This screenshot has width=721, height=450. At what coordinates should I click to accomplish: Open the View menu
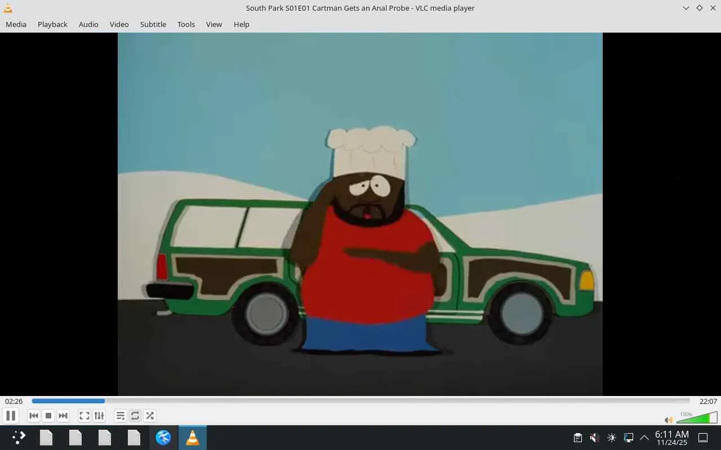coord(214,24)
